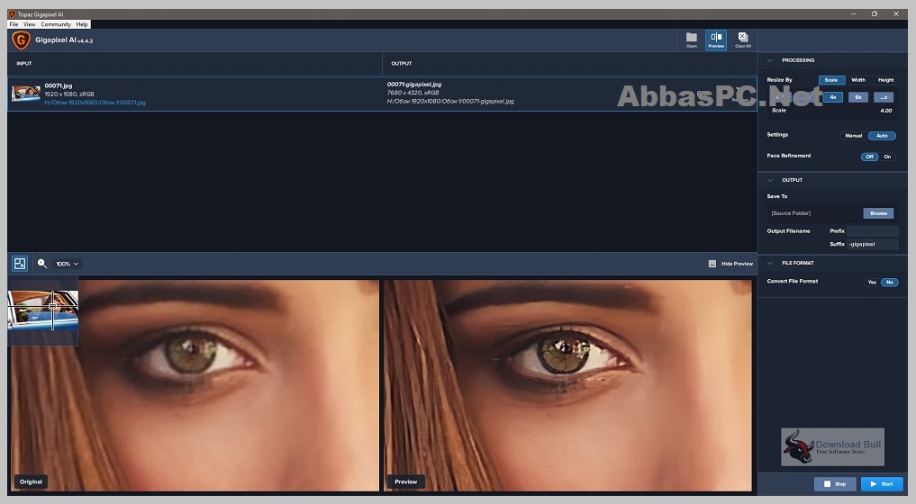
Task: Open the 100% zoom level dropdown
Action: [68, 264]
